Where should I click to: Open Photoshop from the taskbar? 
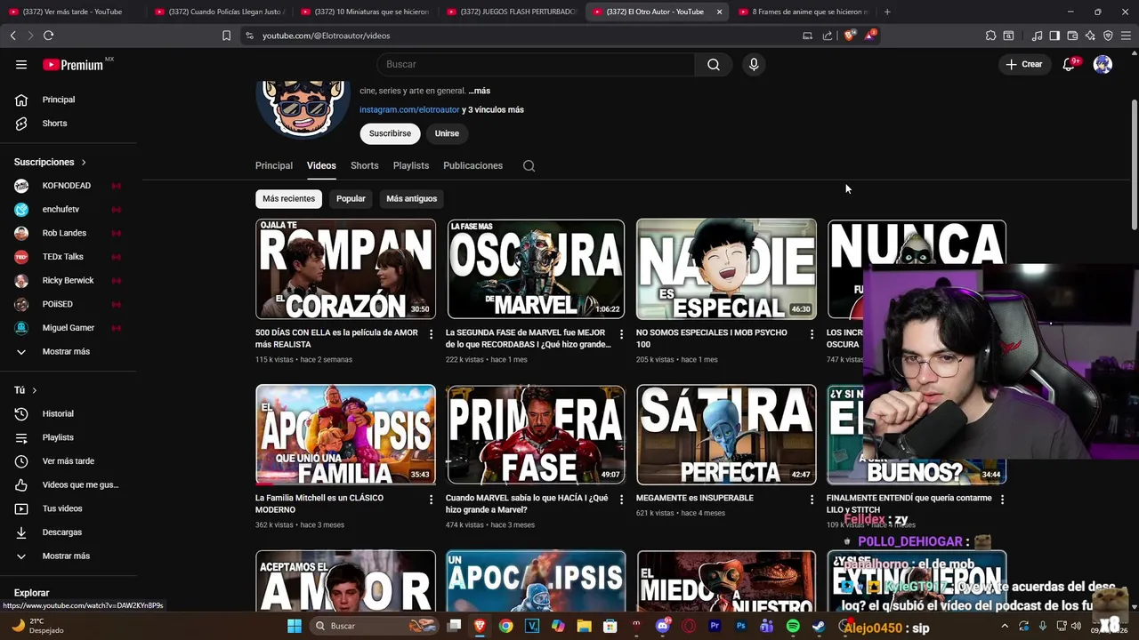(x=740, y=626)
